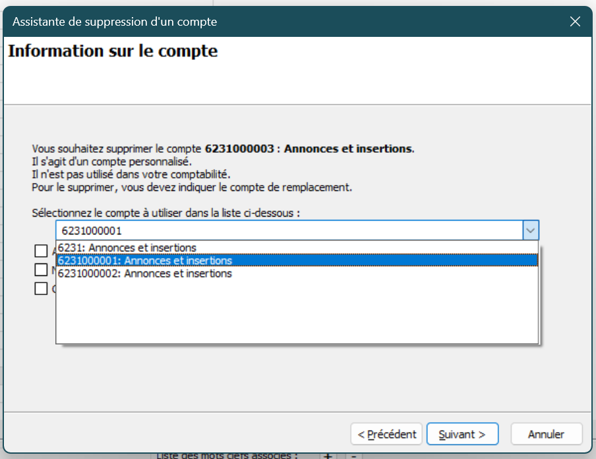
Task: Click the minus icon beside the keywords list
Action: point(353,455)
